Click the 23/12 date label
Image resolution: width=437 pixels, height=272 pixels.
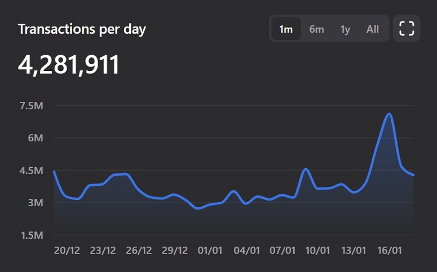click(x=103, y=251)
